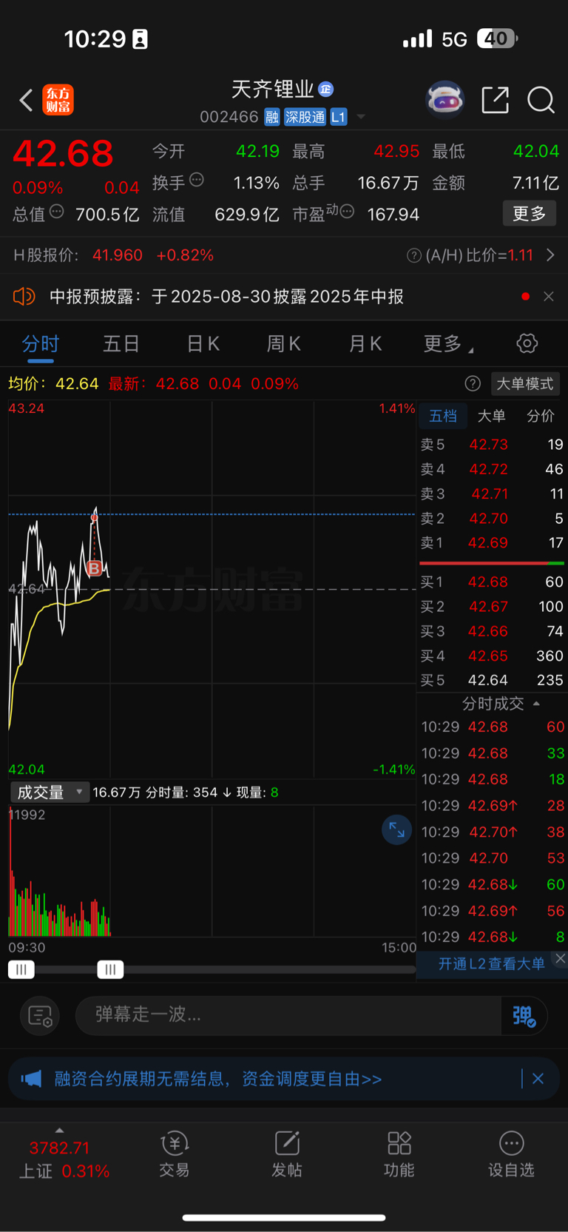Tap the 深股通 tag
The height and width of the screenshot is (1232, 568).
(x=305, y=117)
